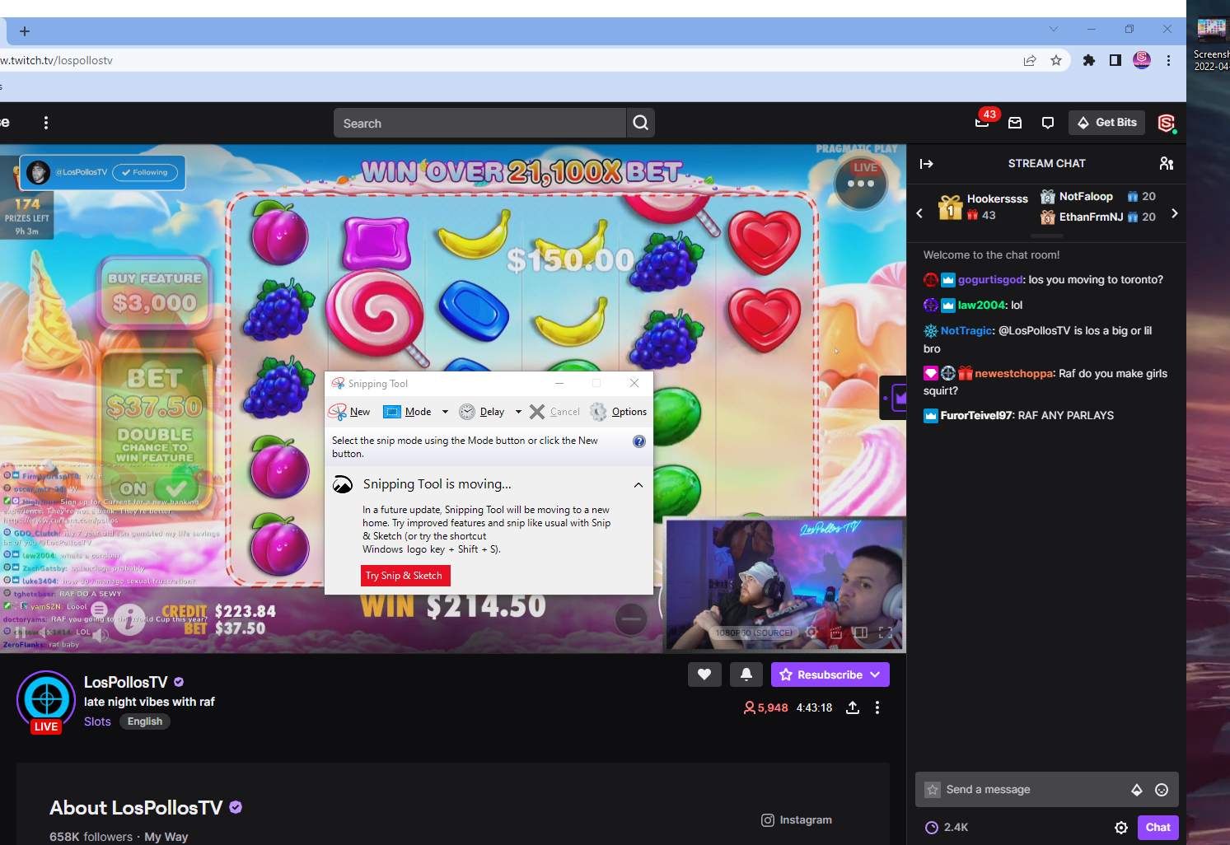The width and height of the screenshot is (1230, 845).
Task: Toggle stream notifications bell
Action: click(x=746, y=675)
